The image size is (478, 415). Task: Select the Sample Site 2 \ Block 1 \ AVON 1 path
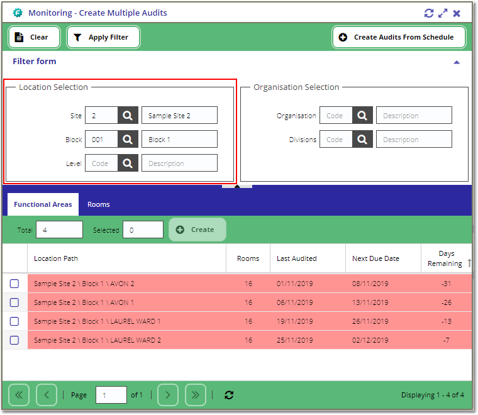[x=84, y=302]
